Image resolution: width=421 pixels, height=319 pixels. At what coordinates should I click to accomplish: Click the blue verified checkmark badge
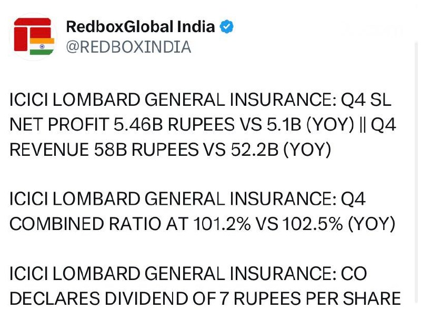[x=227, y=27]
